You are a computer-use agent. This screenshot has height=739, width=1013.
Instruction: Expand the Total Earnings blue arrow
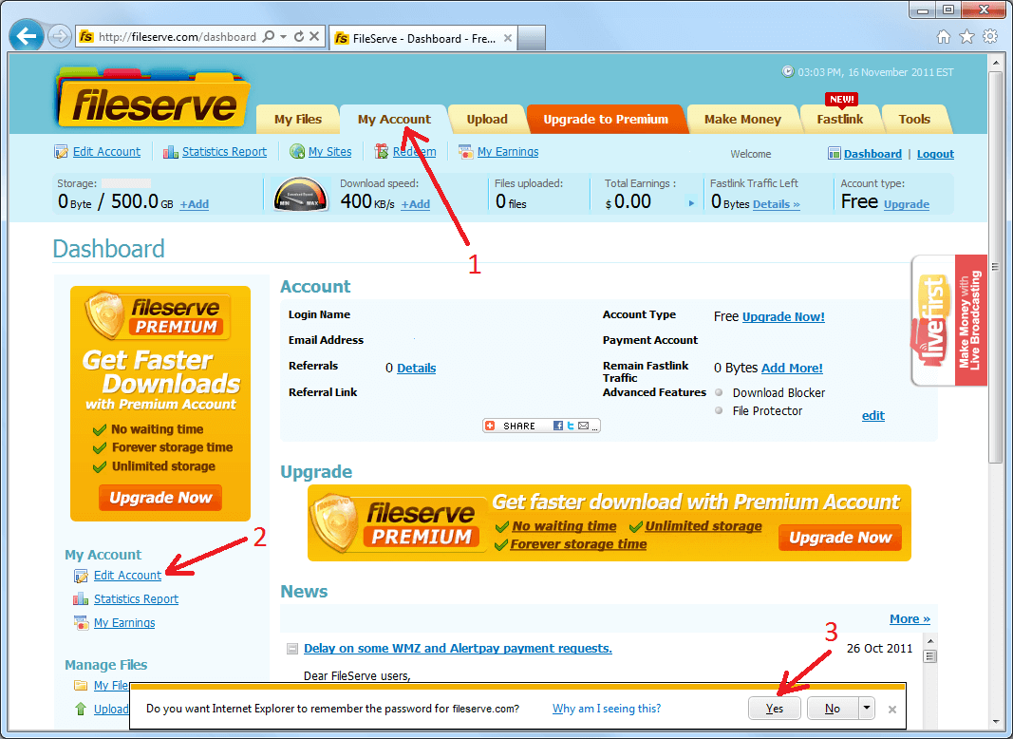[691, 203]
